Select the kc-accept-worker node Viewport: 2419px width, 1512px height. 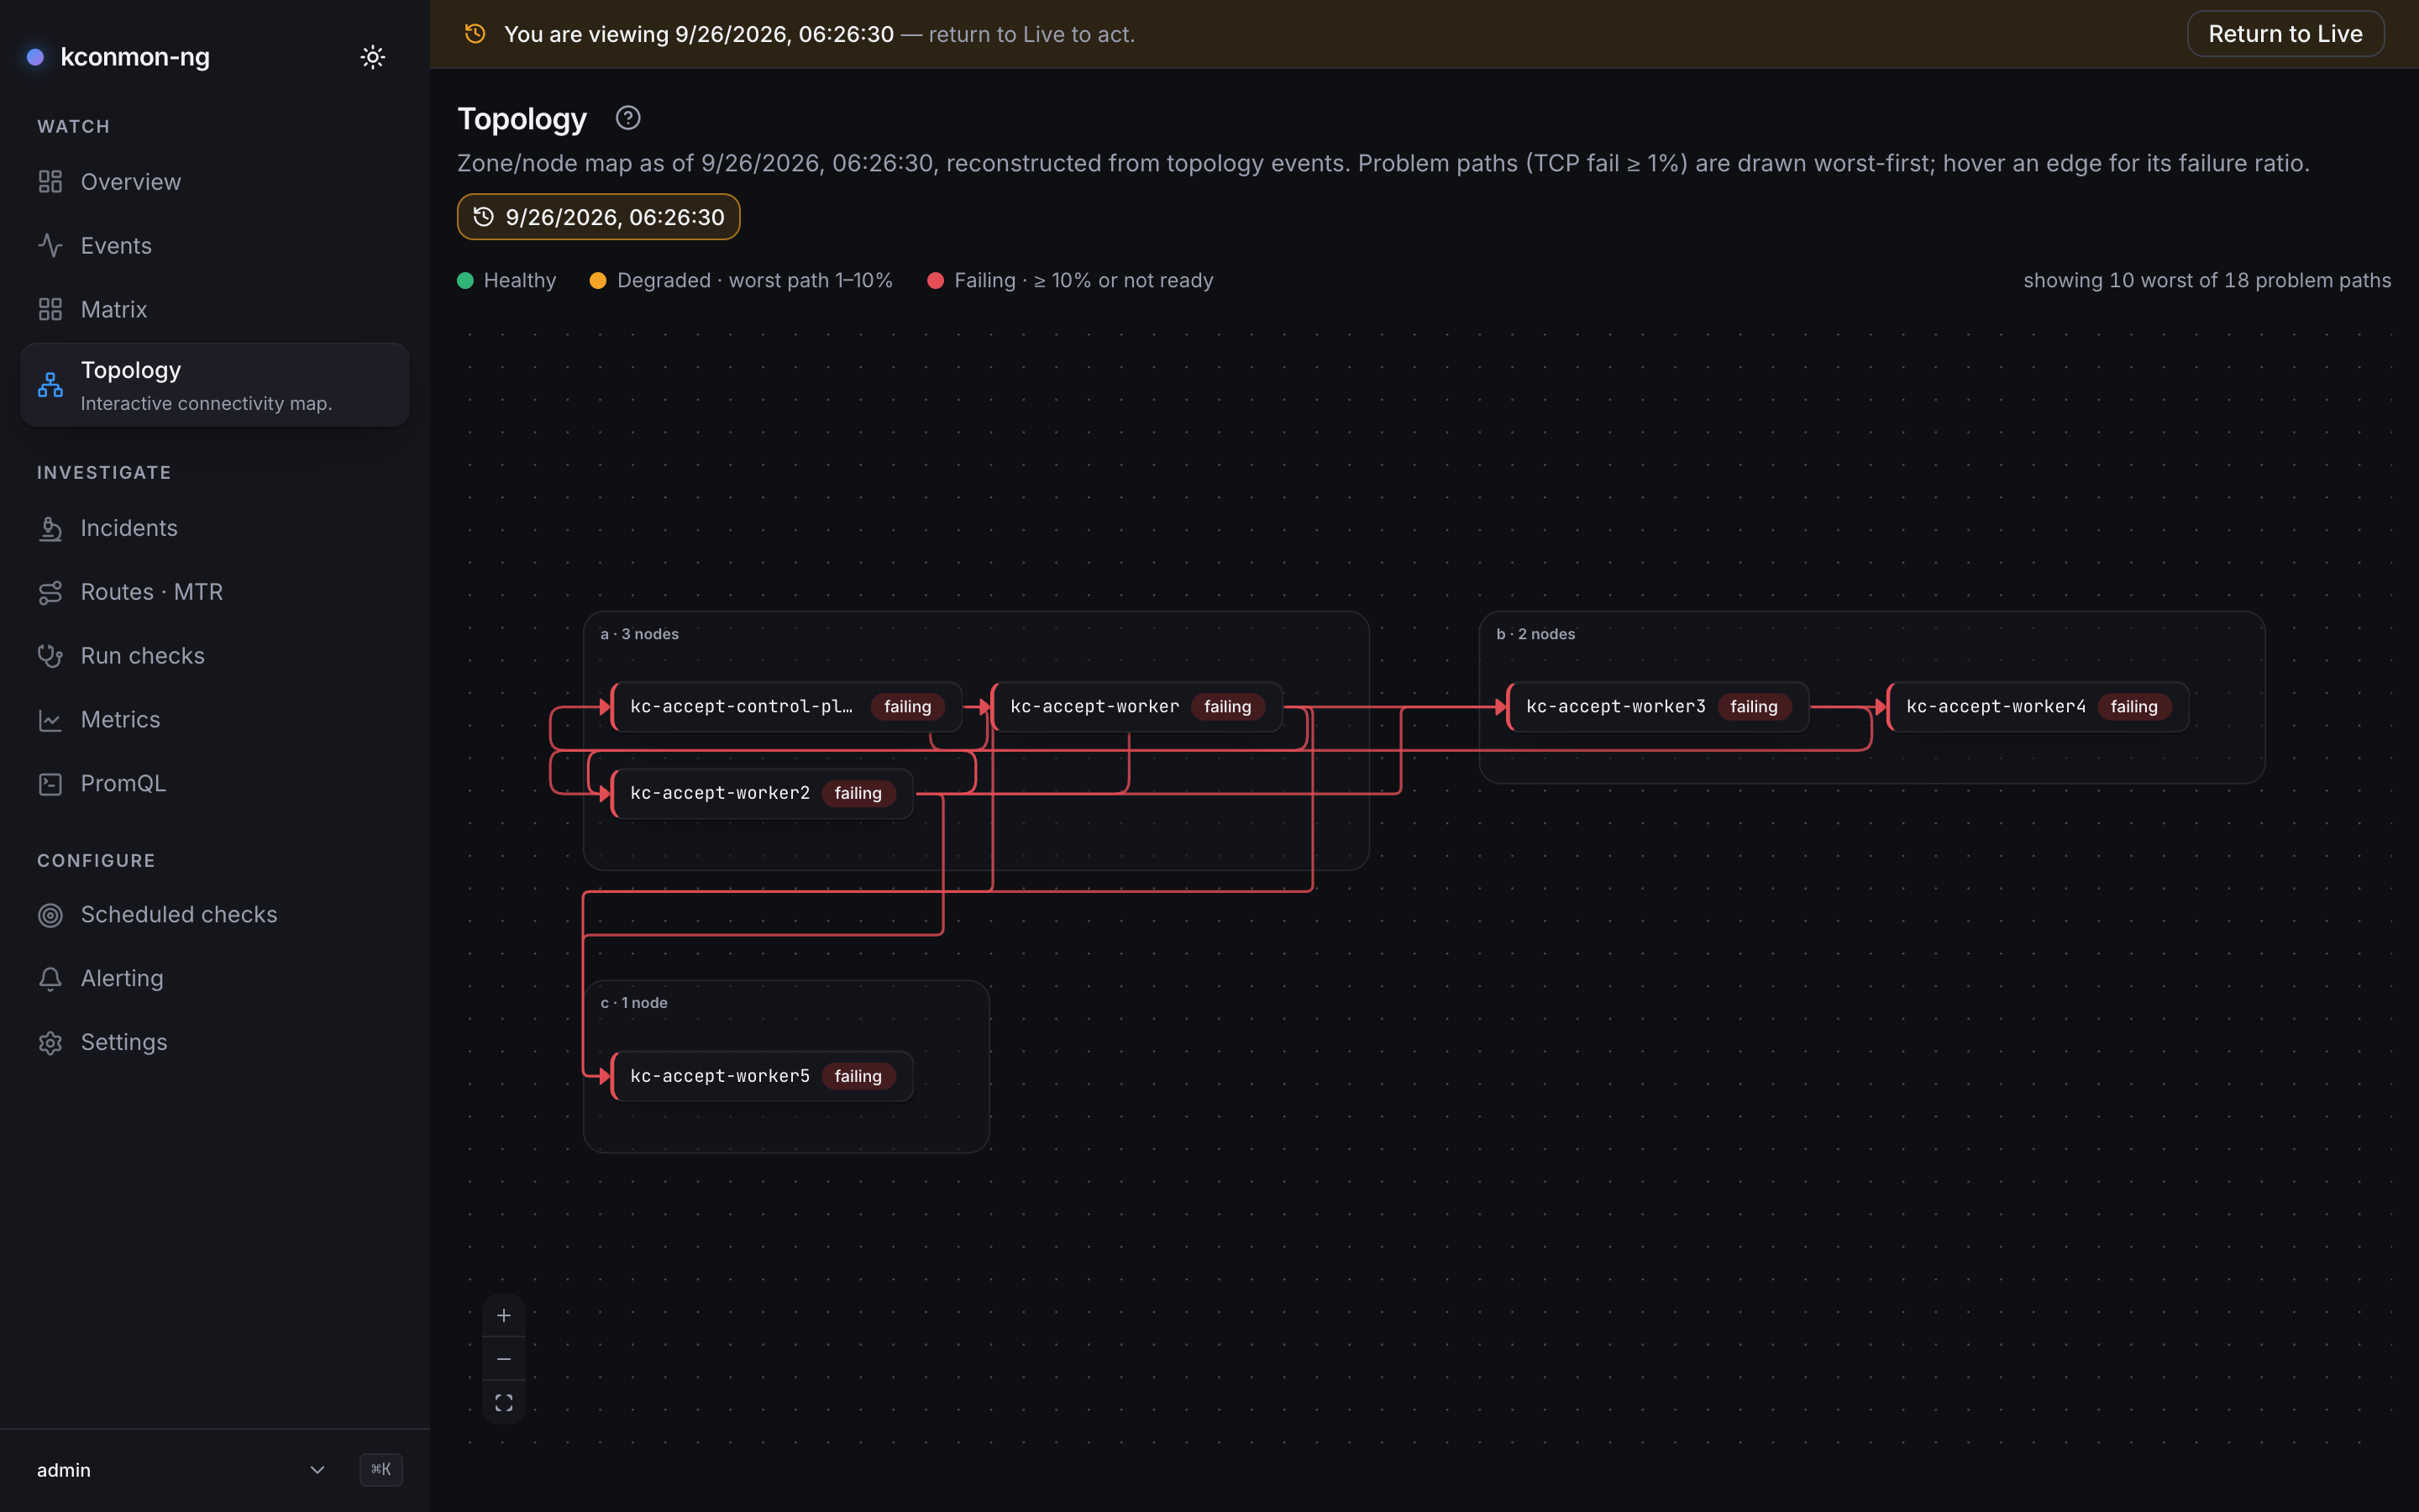(1136, 707)
